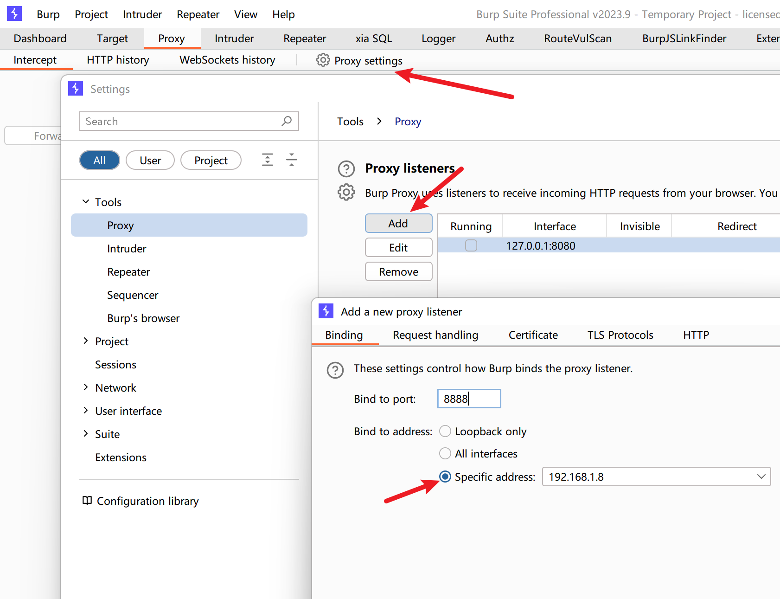
Task: Select Loopback only radio button
Action: [445, 431]
